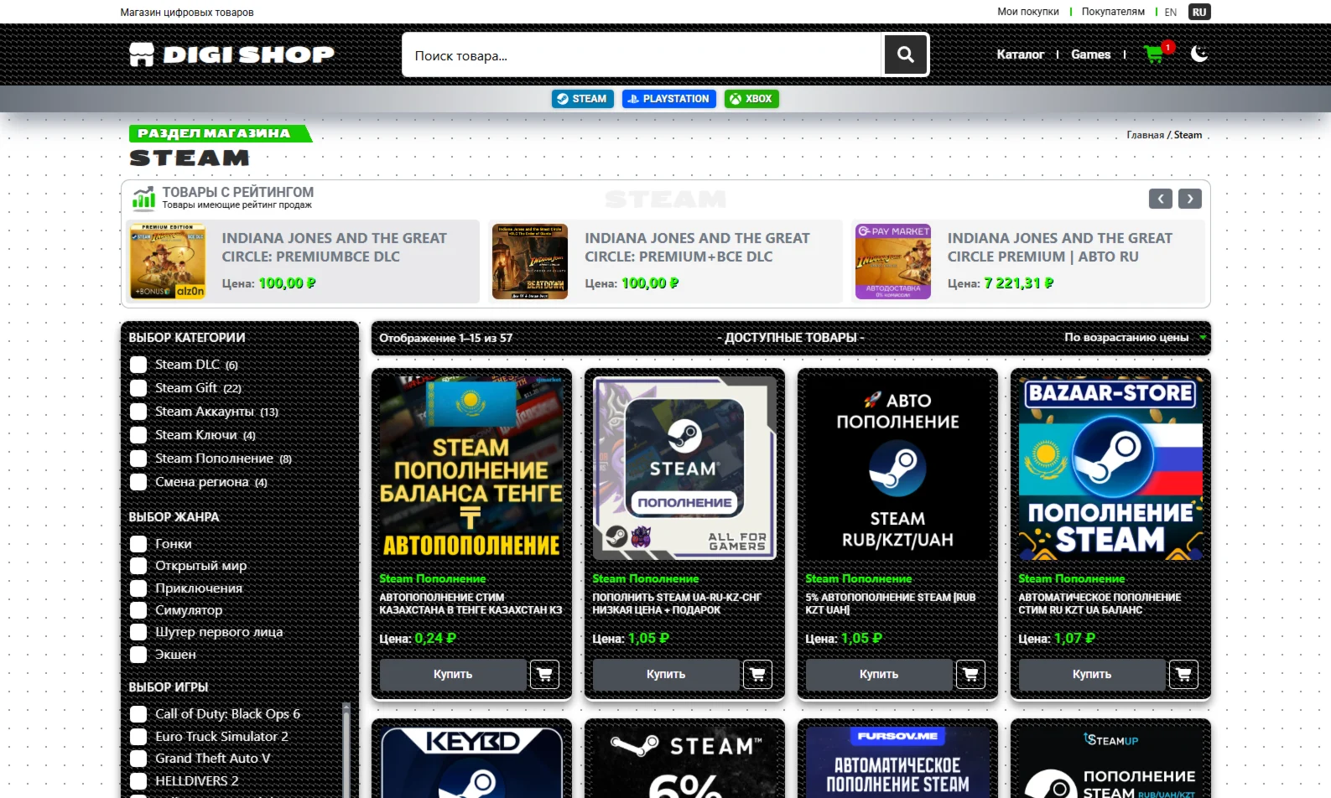1331x798 pixels.
Task: Show next rated products with right arrow
Action: (1190, 199)
